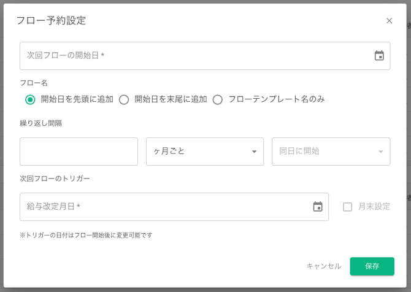Choose フローテンプレート名のみ radio option

click(218, 99)
